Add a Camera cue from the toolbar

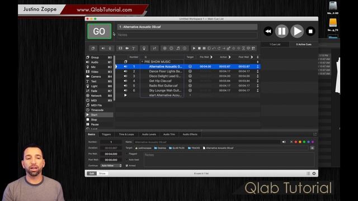(127, 49)
